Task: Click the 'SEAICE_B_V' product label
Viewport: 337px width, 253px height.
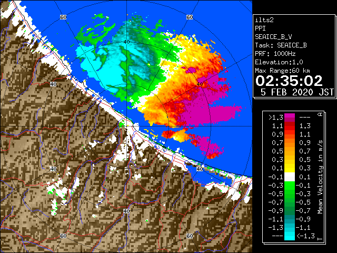Action: click(273, 37)
